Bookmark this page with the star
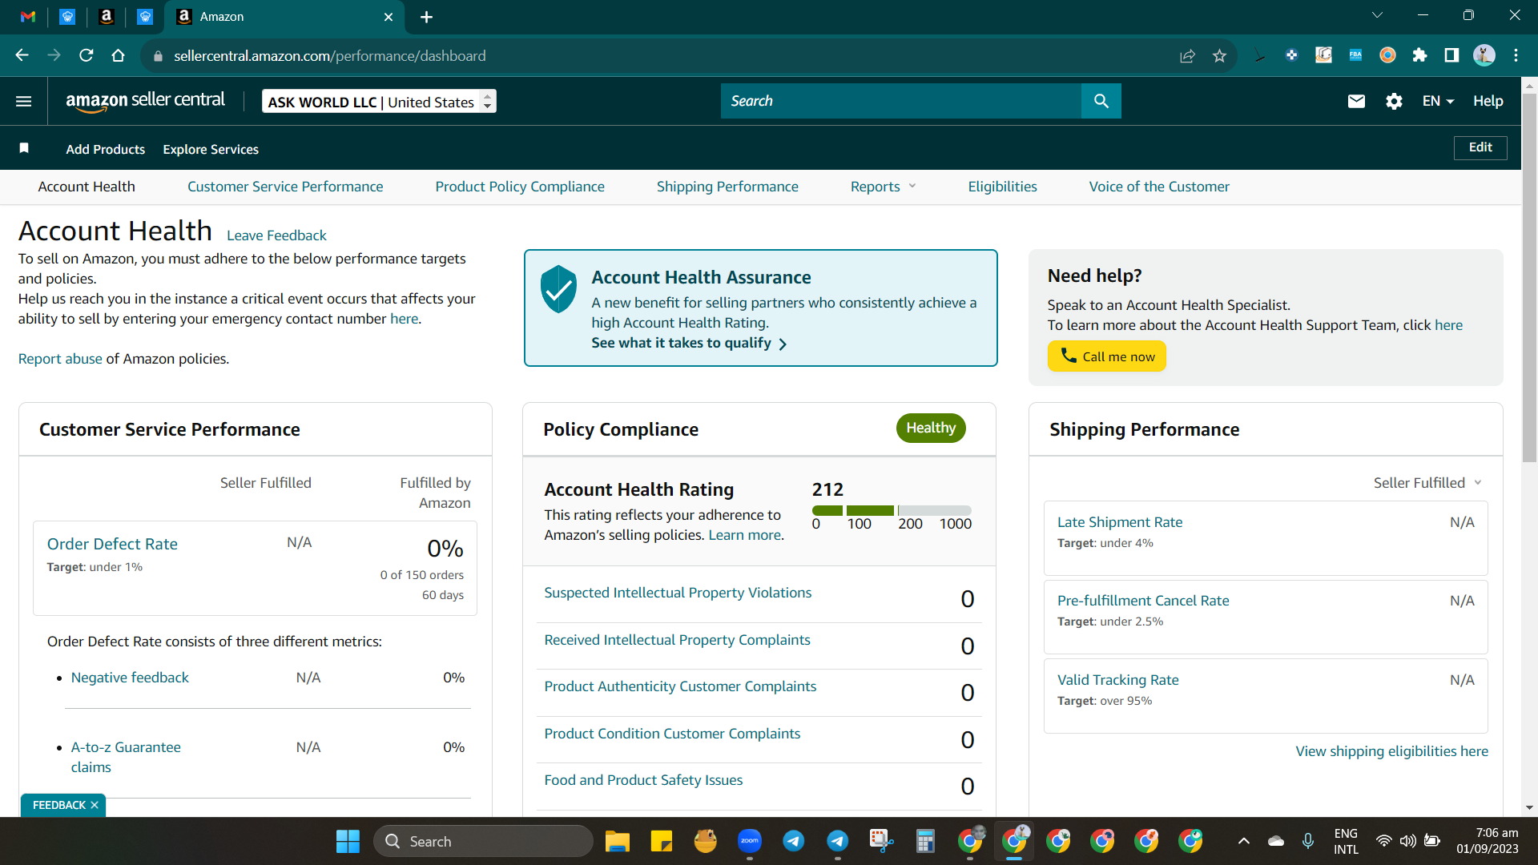The height and width of the screenshot is (865, 1538). [x=1219, y=55]
